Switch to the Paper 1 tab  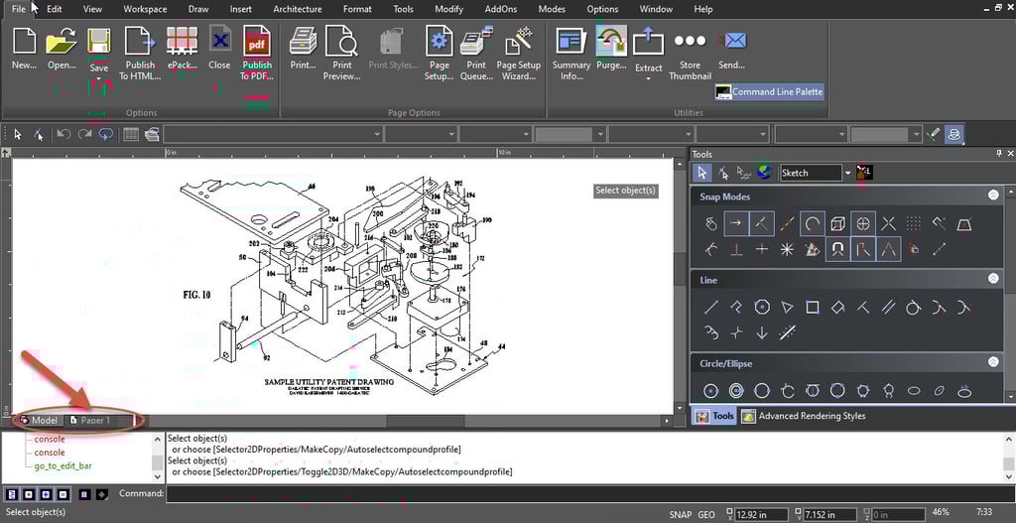coord(90,420)
